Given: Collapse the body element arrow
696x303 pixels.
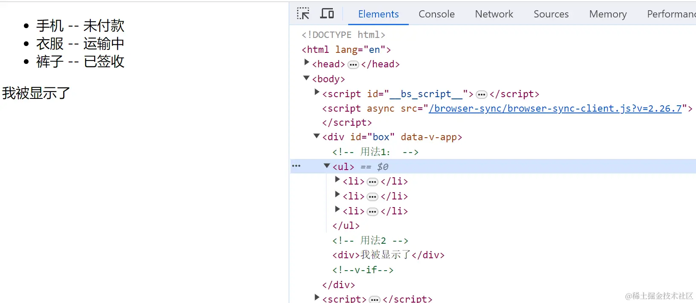Looking at the screenshot, I should pos(306,78).
